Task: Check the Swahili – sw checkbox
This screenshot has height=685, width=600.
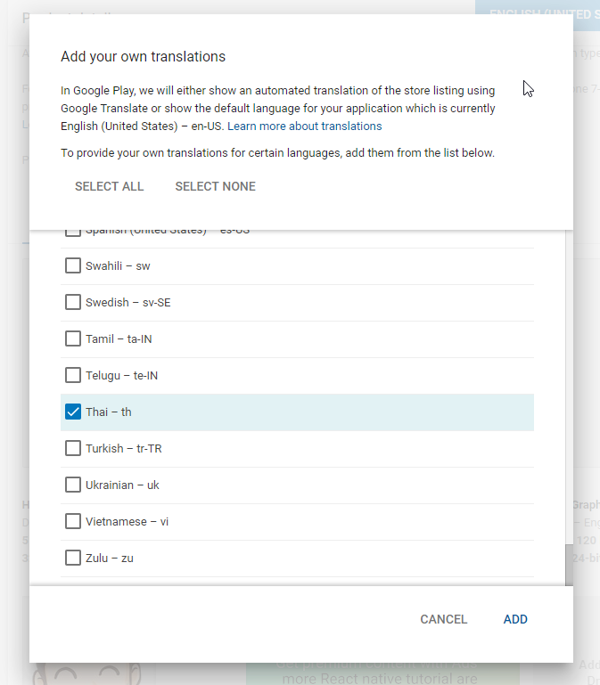Action: [73, 265]
